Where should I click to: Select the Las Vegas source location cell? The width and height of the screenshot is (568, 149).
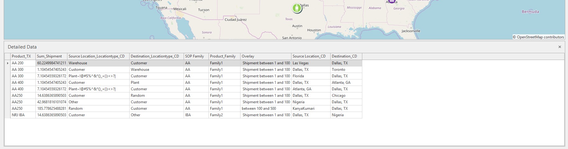311,63
